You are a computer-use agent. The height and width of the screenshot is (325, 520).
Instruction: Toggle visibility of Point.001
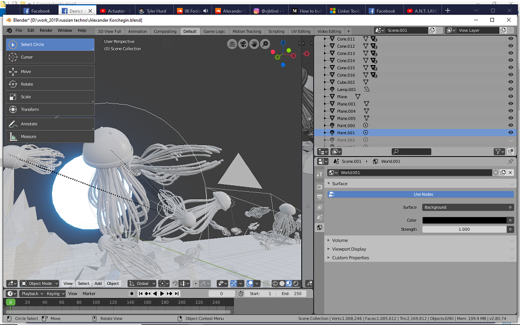pyautogui.click(x=511, y=133)
